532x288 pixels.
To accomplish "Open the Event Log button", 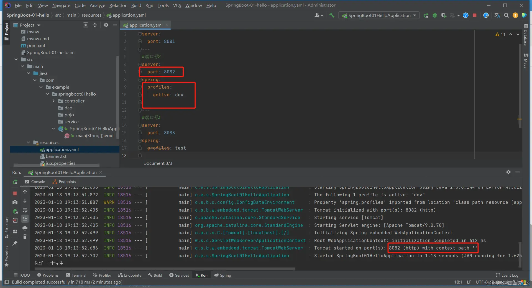I will [x=507, y=275].
